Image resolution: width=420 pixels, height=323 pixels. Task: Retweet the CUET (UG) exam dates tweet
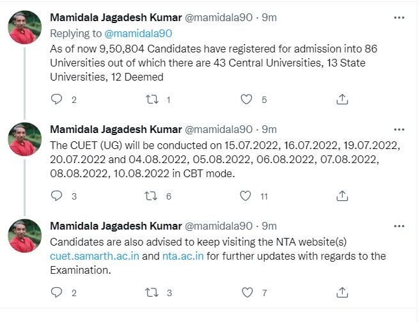[x=152, y=196]
